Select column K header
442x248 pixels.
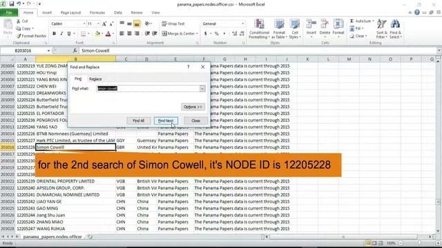point(307,59)
